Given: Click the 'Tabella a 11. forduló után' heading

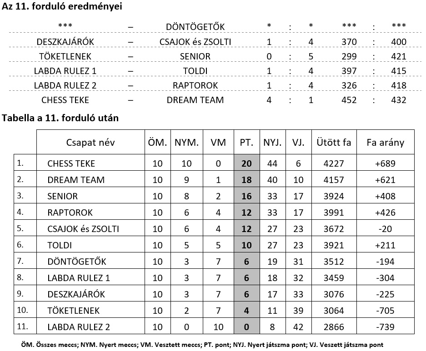Looking at the screenshot, I should click(x=60, y=118).
